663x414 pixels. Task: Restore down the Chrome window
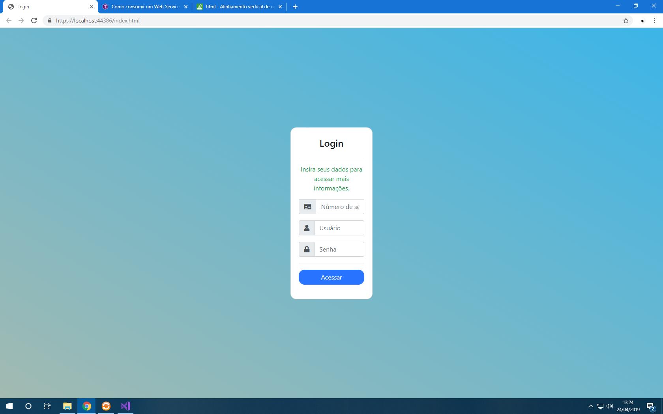636,6
